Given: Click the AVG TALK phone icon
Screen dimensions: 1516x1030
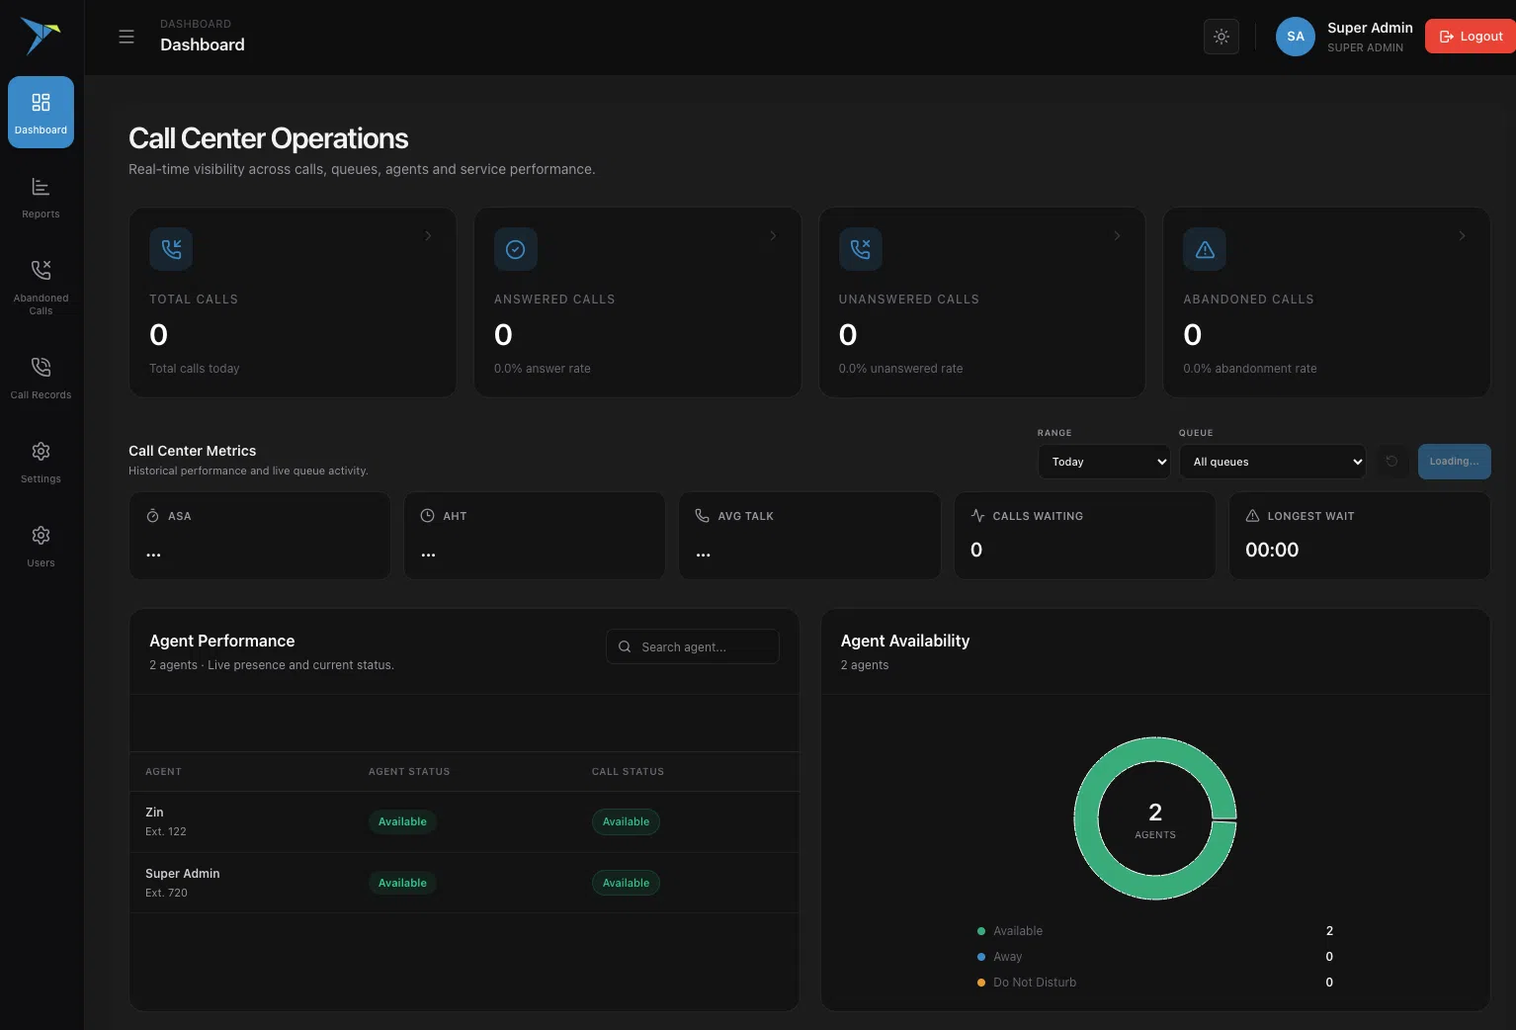Looking at the screenshot, I should coord(703,516).
